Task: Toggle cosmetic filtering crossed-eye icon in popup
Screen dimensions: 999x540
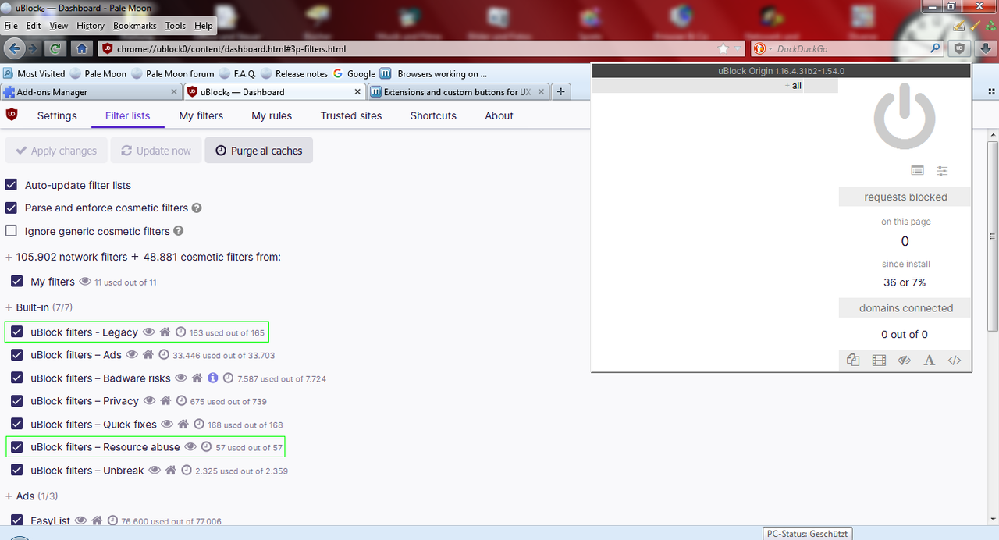Action: pos(905,361)
